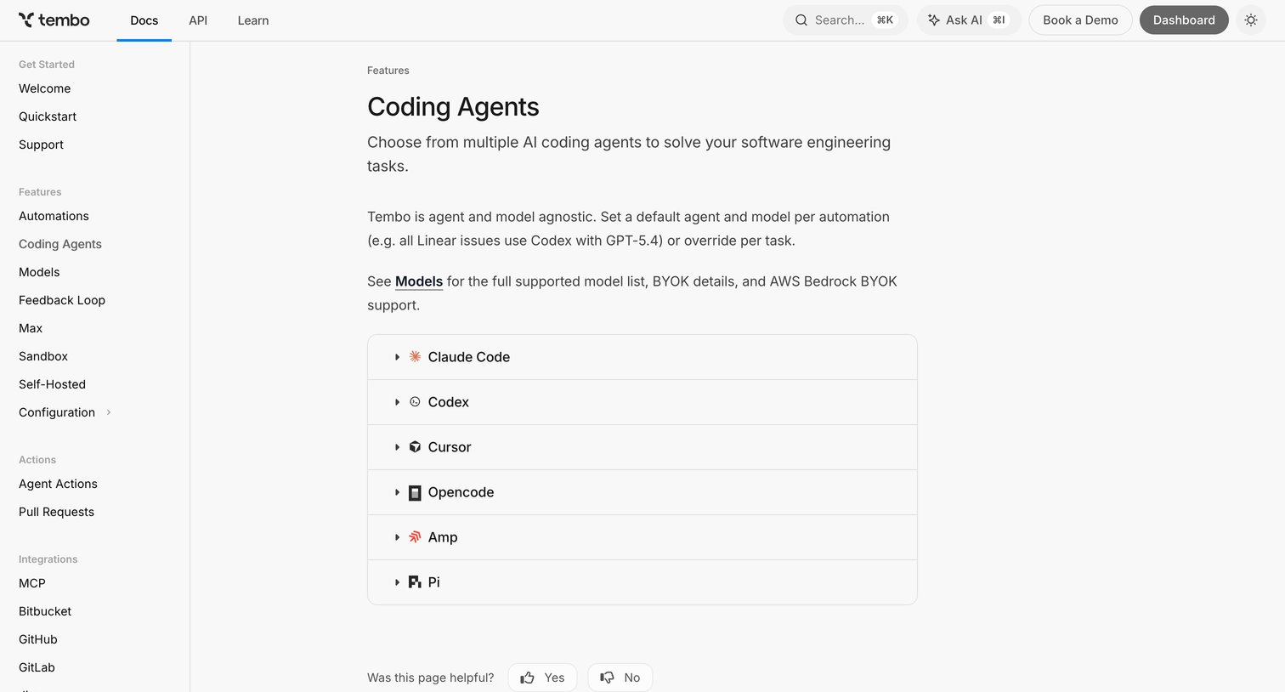Open the Sandbox page
The image size is (1285, 692).
pos(43,356)
